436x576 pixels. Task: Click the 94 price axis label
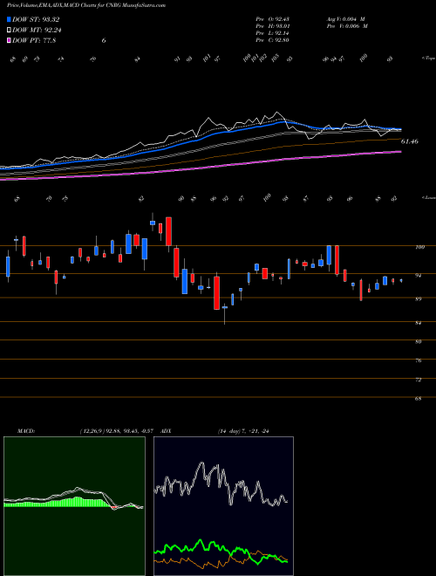(x=419, y=275)
